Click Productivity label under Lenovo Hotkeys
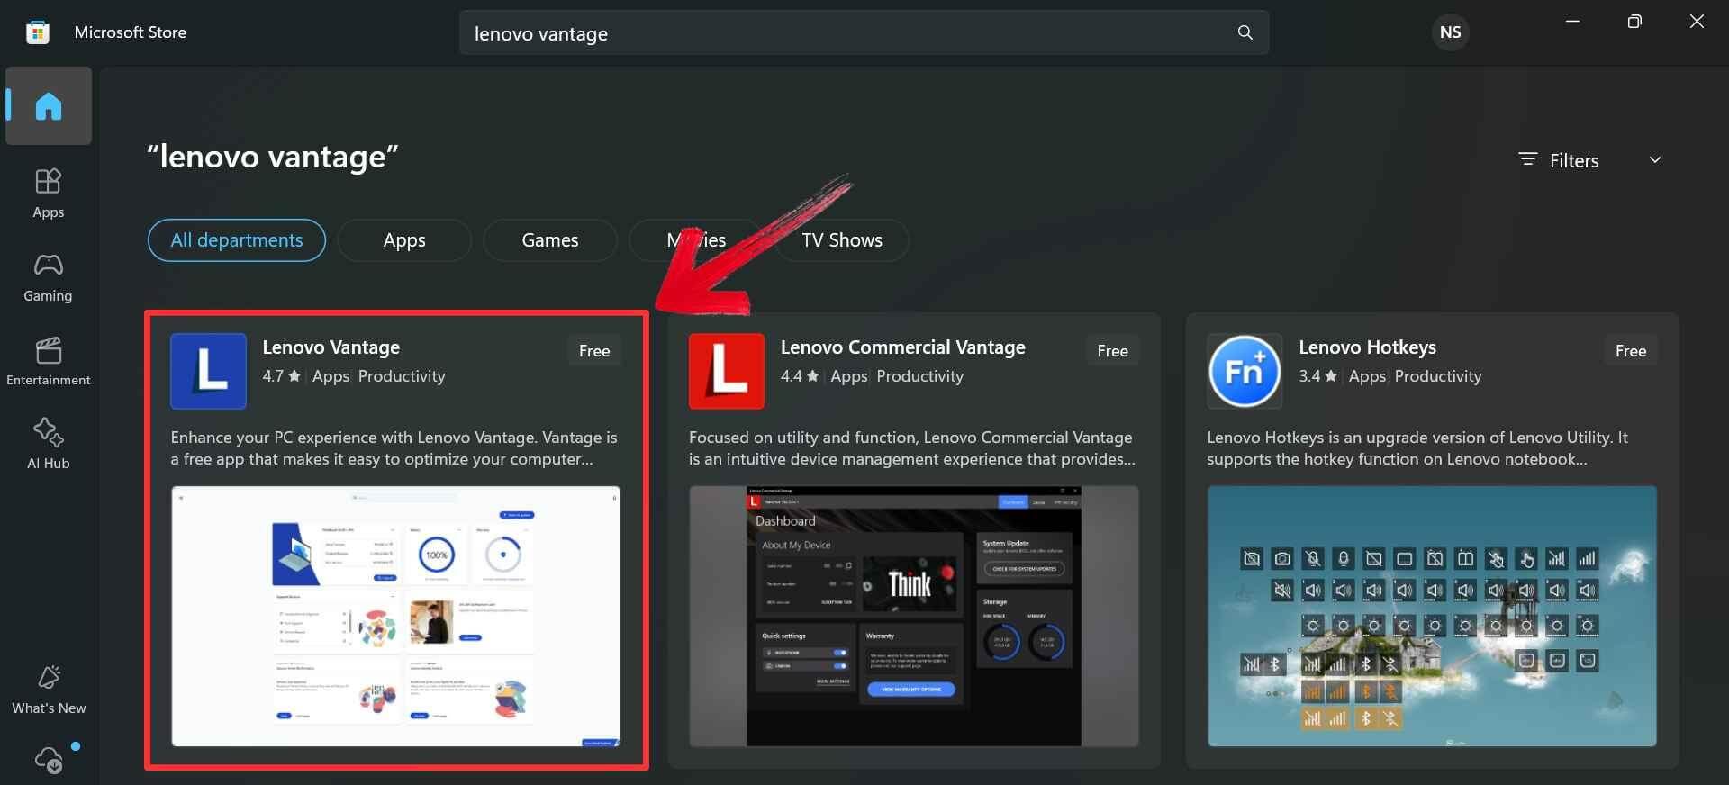 coord(1438,376)
